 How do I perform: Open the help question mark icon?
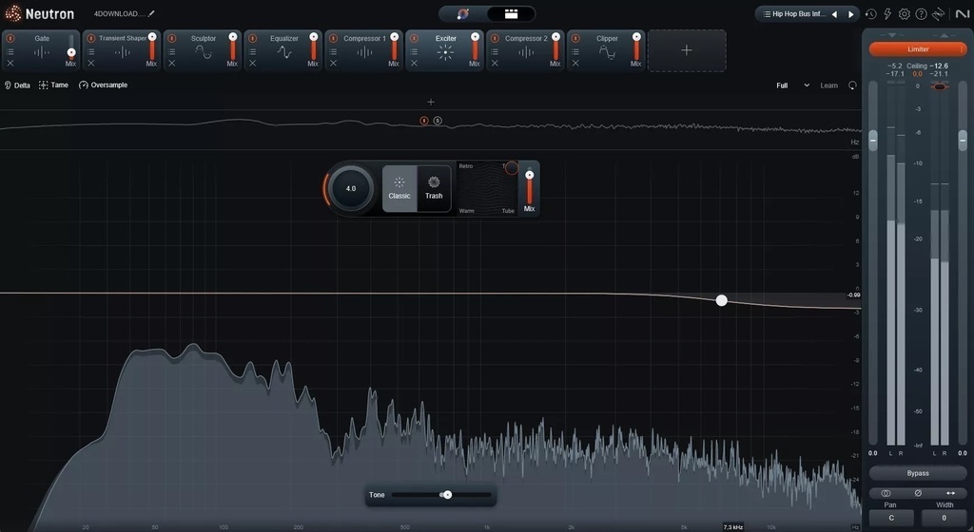click(x=921, y=13)
